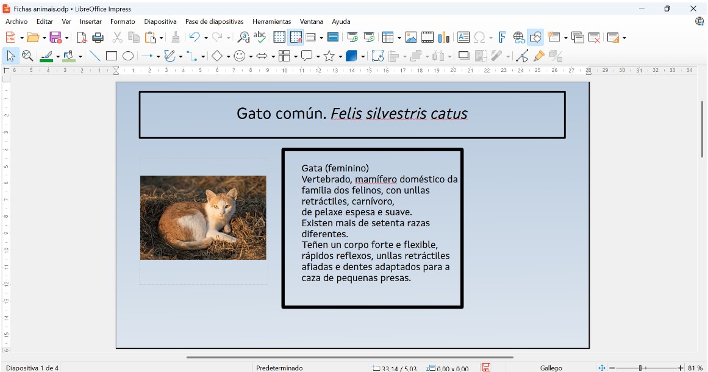This screenshot has width=708, height=372.
Task: Toggle the Show Draw Functions button
Action: click(535, 38)
